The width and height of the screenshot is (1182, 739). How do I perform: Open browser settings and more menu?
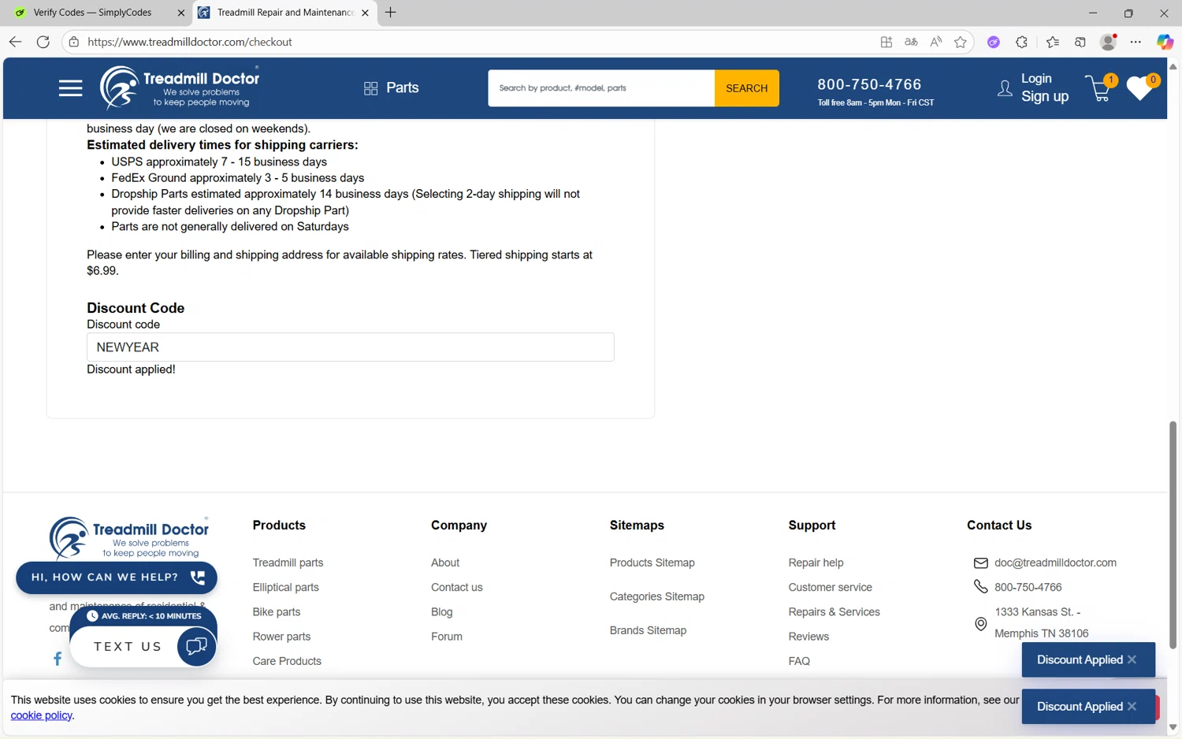[1136, 42]
